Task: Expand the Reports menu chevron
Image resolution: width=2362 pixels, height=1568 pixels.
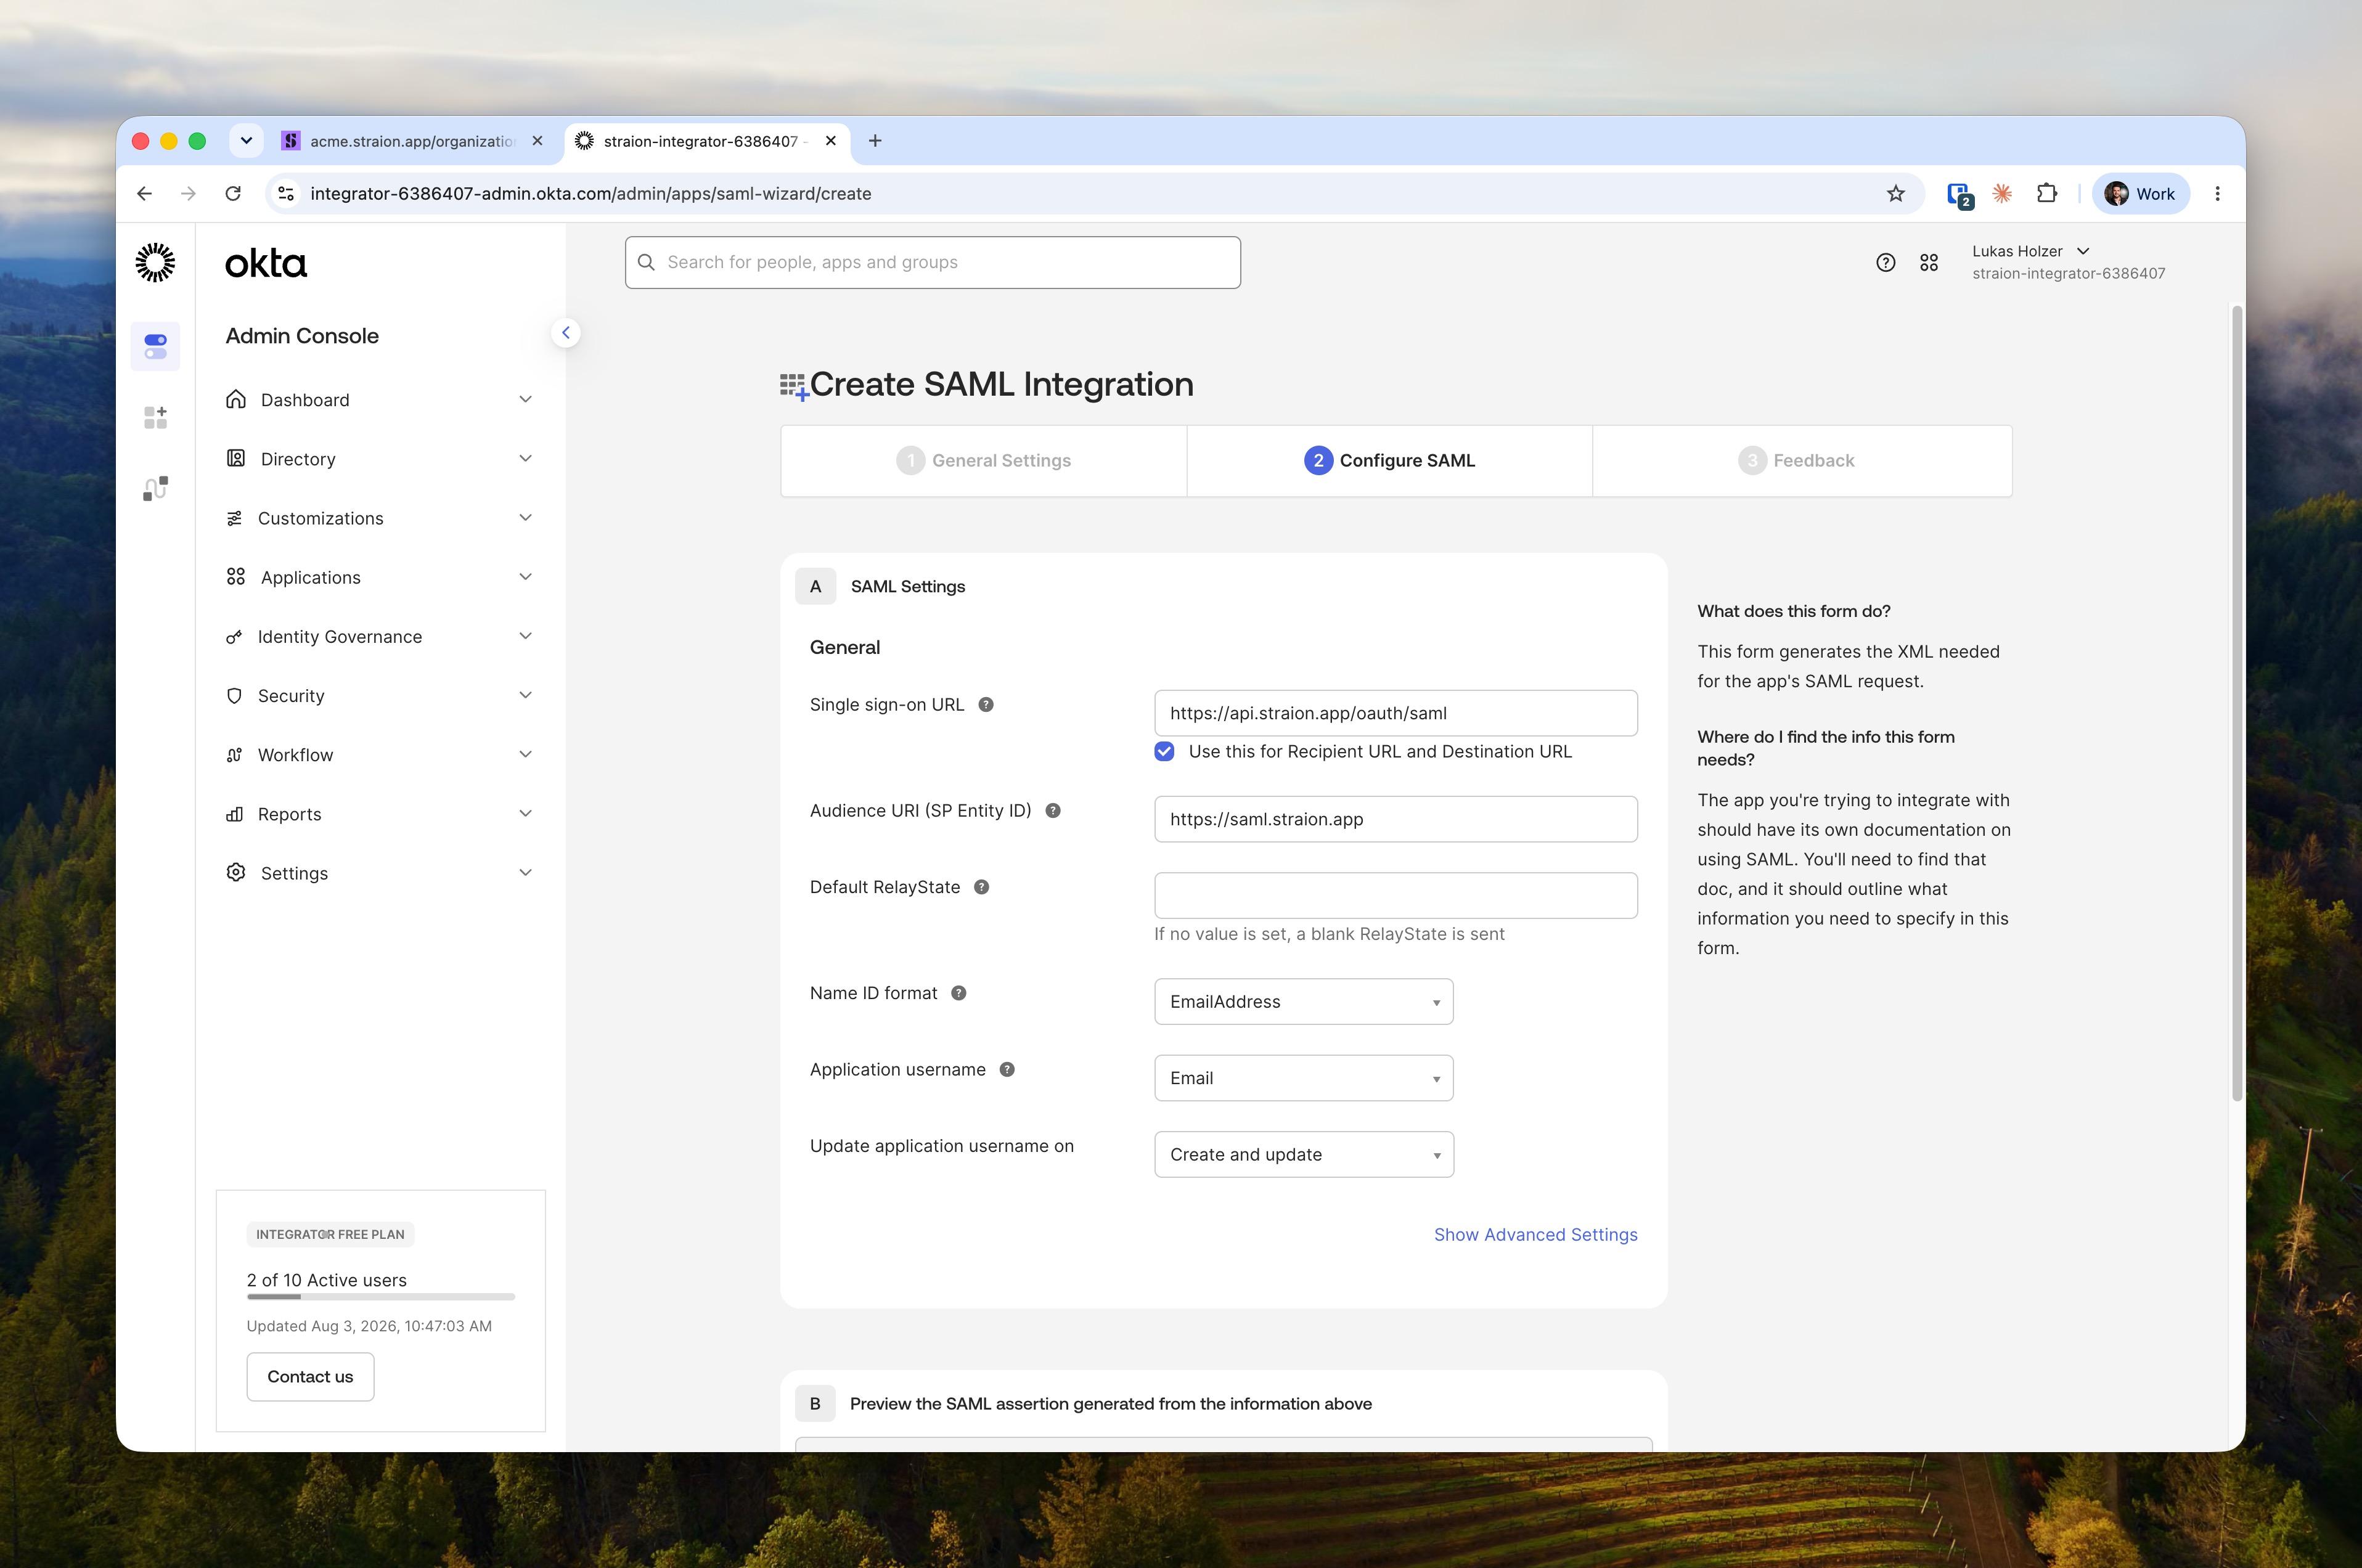Action: pyautogui.click(x=525, y=814)
